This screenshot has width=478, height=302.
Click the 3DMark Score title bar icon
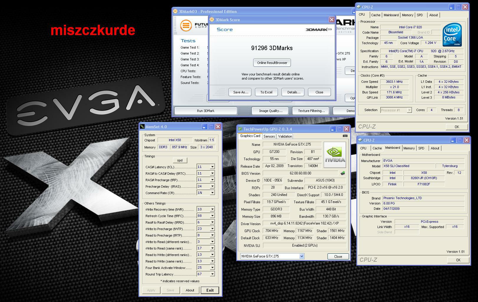coord(212,20)
